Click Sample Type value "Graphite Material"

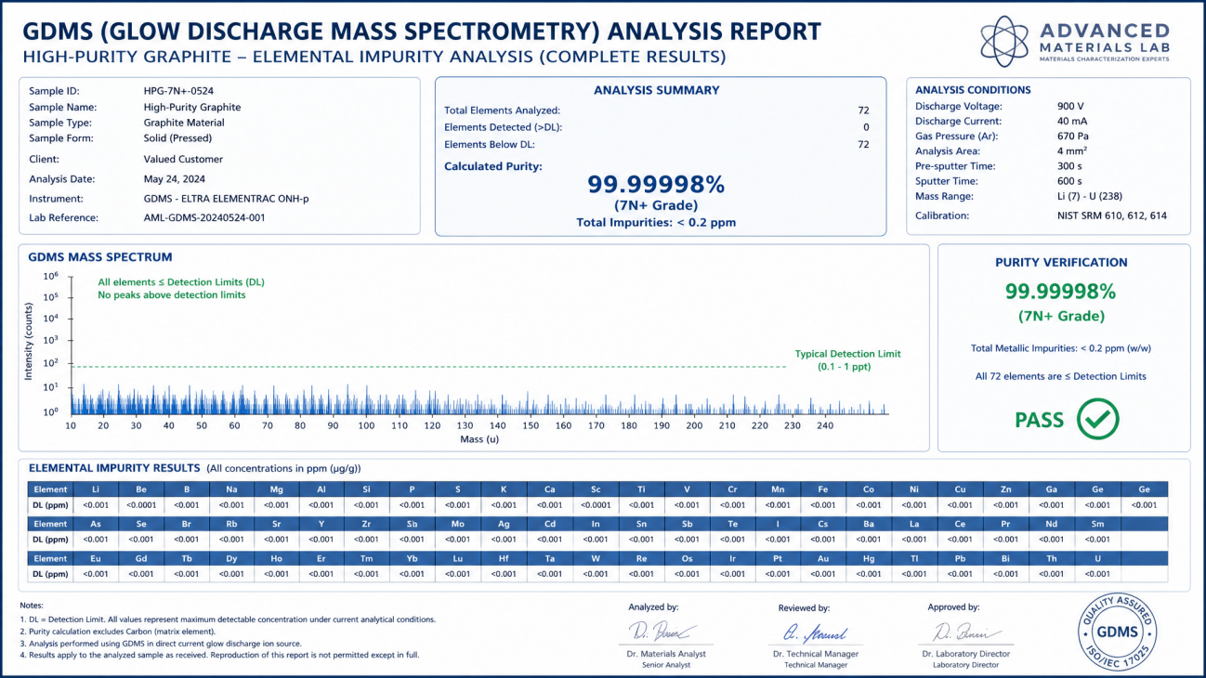(x=184, y=123)
